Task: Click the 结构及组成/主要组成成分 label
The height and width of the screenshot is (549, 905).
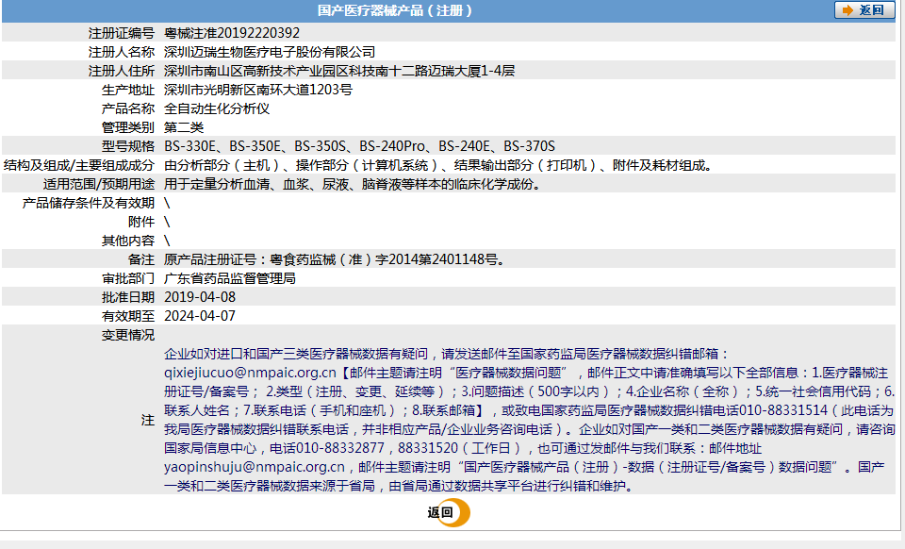Action: click(79, 165)
